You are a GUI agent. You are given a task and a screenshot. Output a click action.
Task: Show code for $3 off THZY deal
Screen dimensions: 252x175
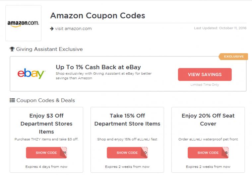pos(46,152)
